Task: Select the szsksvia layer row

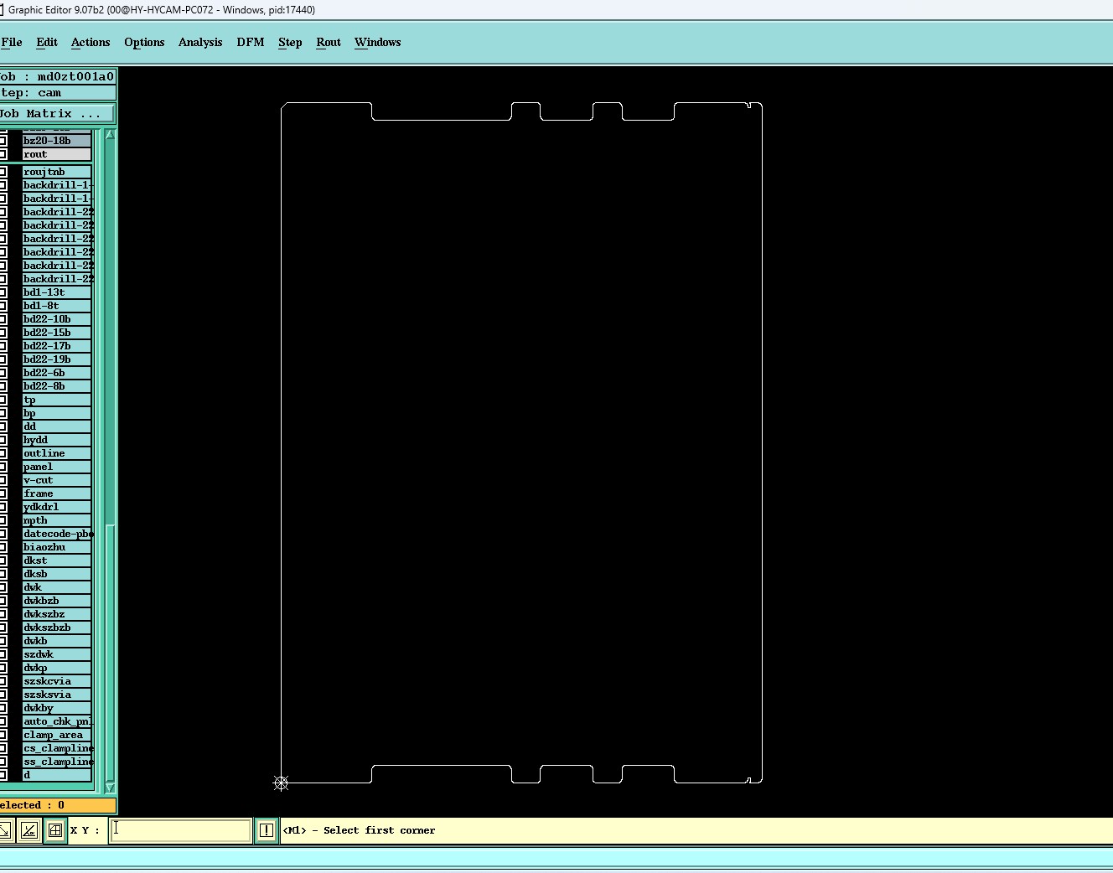Action: pyautogui.click(x=57, y=695)
